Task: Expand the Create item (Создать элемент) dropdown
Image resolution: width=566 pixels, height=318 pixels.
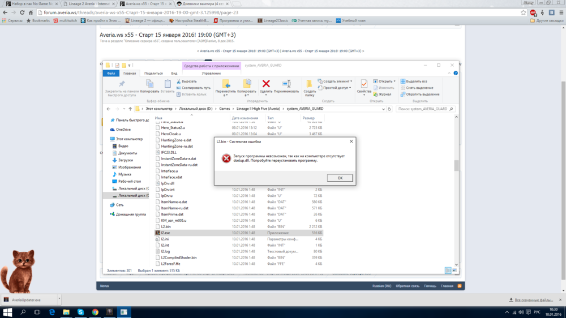Action: pyautogui.click(x=335, y=81)
